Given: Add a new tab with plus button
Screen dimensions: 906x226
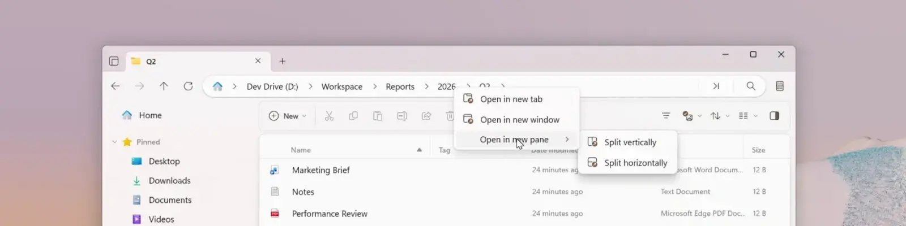Looking at the screenshot, I should pyautogui.click(x=282, y=61).
